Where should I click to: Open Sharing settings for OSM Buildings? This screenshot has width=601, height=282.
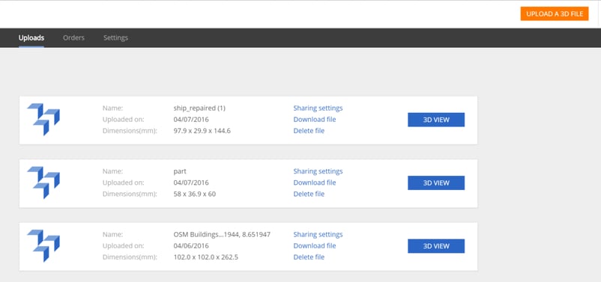tap(318, 234)
